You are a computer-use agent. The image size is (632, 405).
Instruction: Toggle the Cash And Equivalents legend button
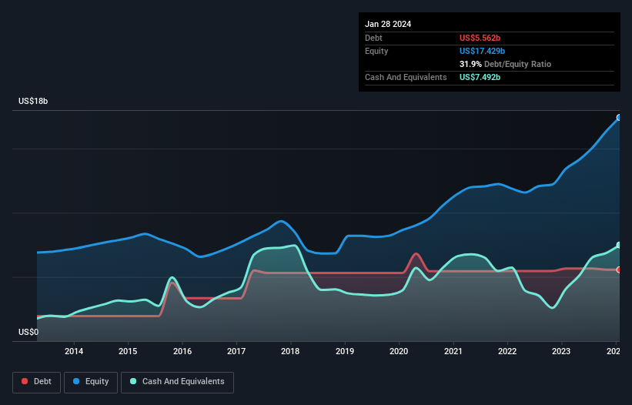pos(177,382)
